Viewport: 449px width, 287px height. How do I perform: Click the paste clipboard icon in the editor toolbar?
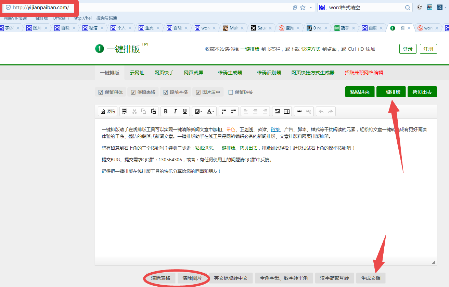pyautogui.click(x=154, y=111)
